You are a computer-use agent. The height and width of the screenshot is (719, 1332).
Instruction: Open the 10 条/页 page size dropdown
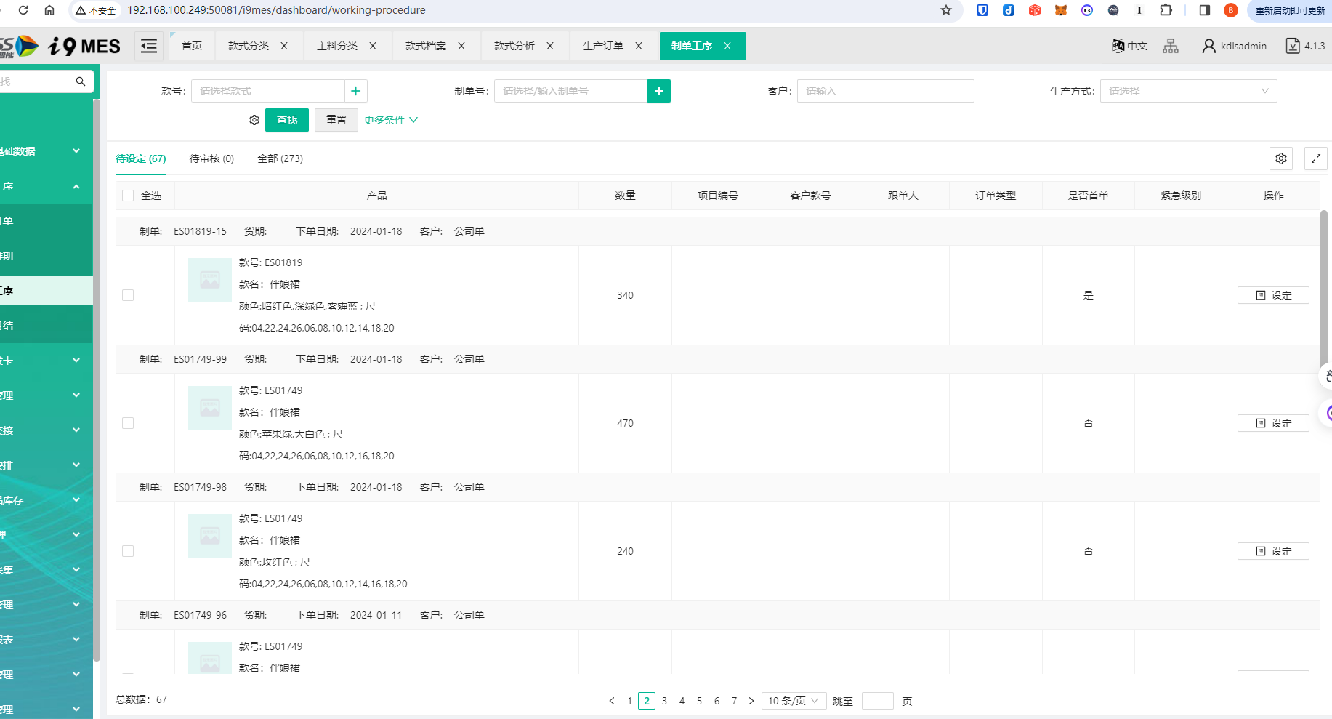[794, 701]
